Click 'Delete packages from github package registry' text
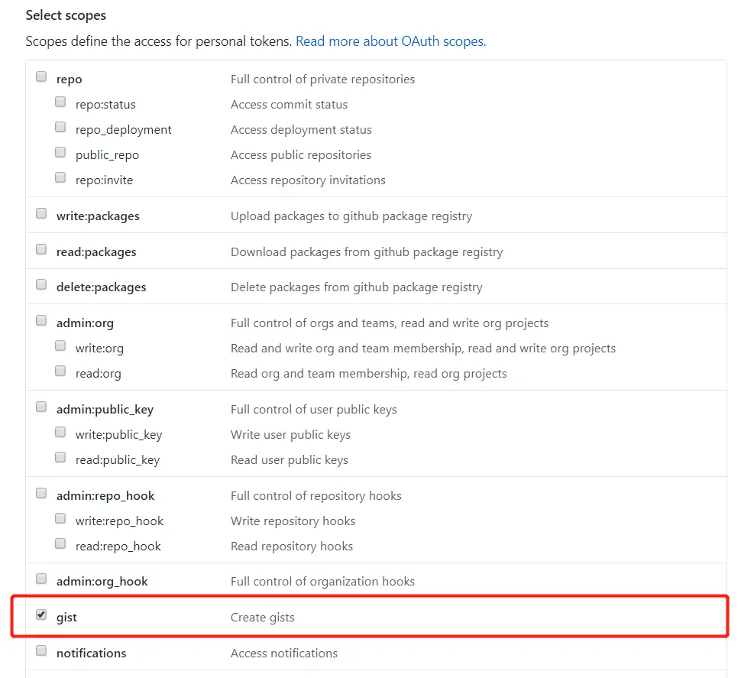Screen dimensions: 754x678 (x=356, y=287)
